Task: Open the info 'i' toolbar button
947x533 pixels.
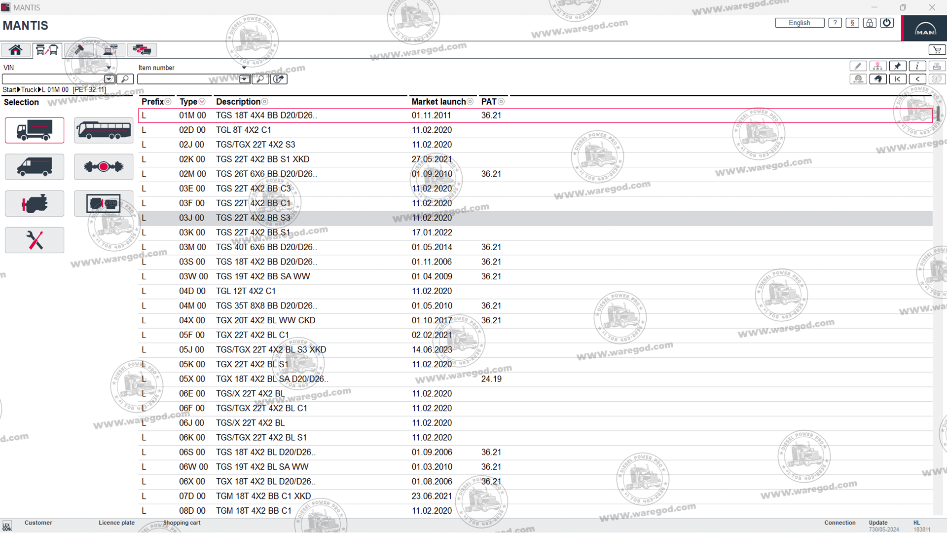Action: click(917, 66)
